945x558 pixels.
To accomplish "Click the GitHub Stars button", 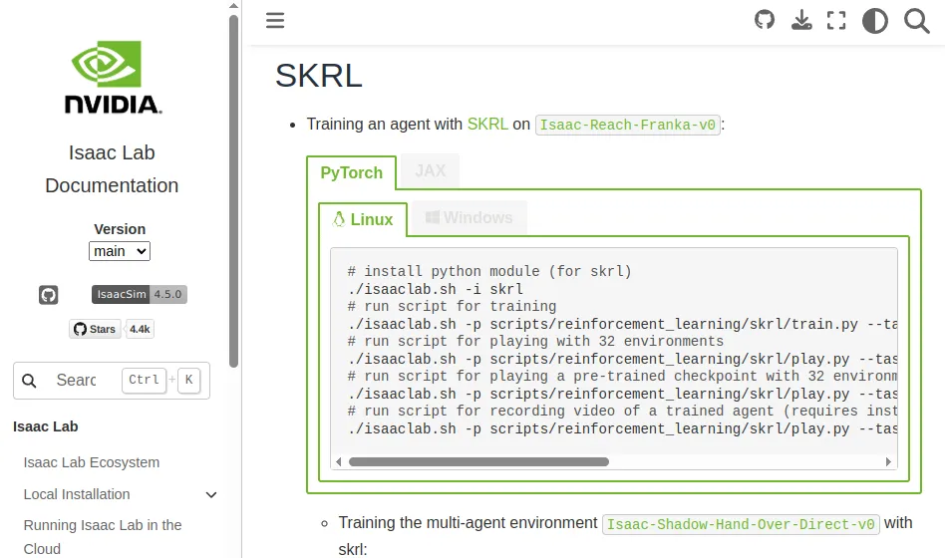I will (x=95, y=329).
